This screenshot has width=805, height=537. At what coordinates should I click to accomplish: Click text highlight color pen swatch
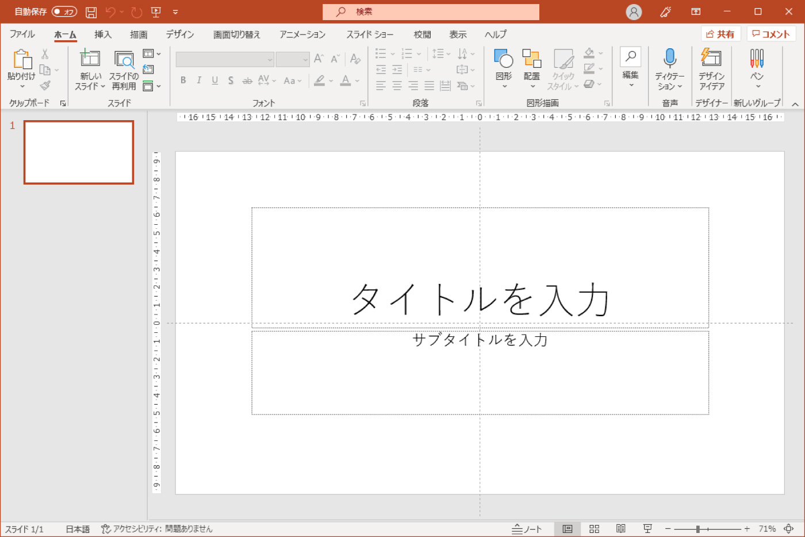[x=320, y=80]
